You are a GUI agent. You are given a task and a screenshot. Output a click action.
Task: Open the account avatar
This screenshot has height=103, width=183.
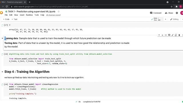pyautogui.click(x=182, y=13)
